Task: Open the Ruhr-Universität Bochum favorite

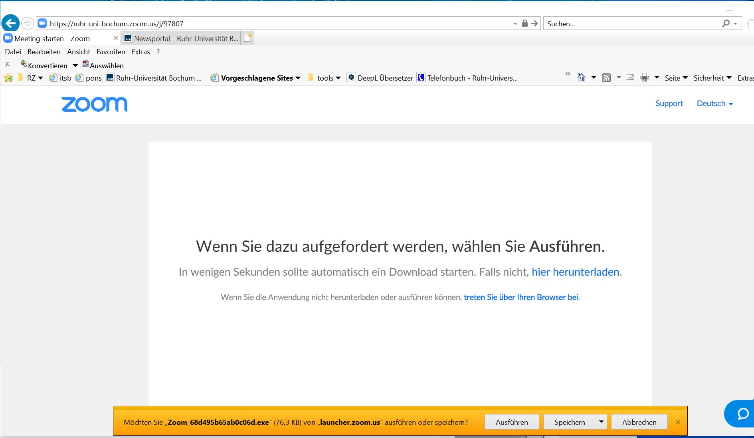Action: (154, 78)
